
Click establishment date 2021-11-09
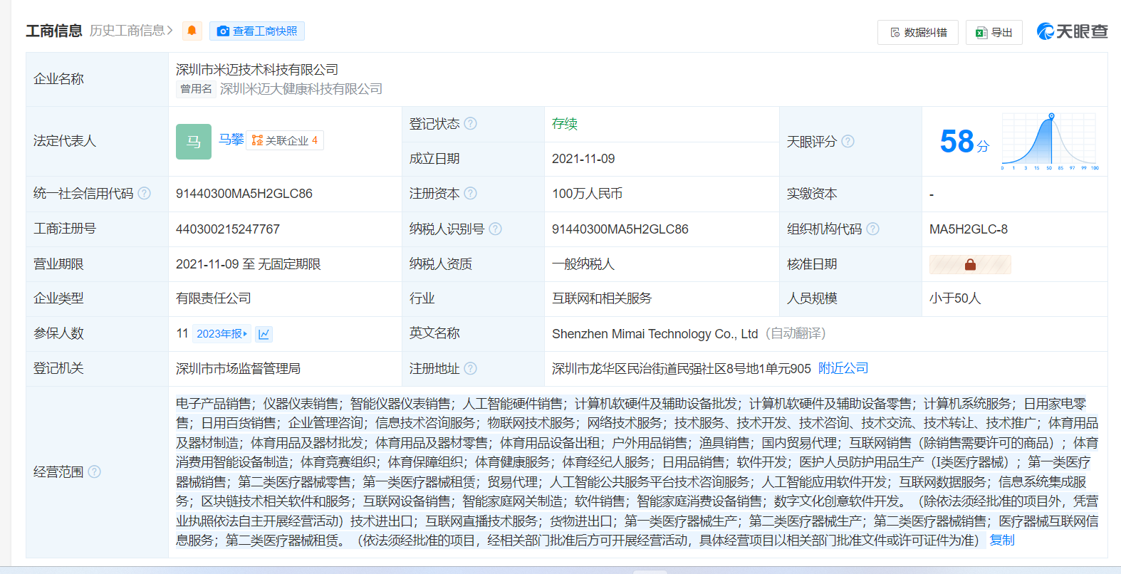click(x=583, y=158)
